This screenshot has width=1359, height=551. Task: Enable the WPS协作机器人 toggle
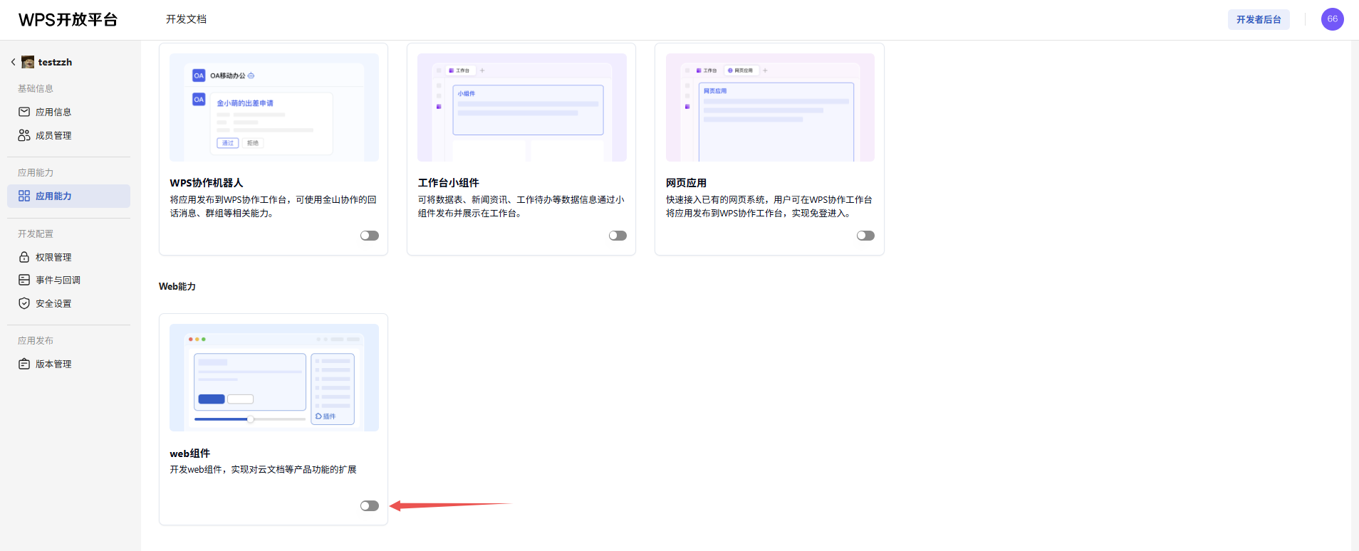pyautogui.click(x=370, y=236)
